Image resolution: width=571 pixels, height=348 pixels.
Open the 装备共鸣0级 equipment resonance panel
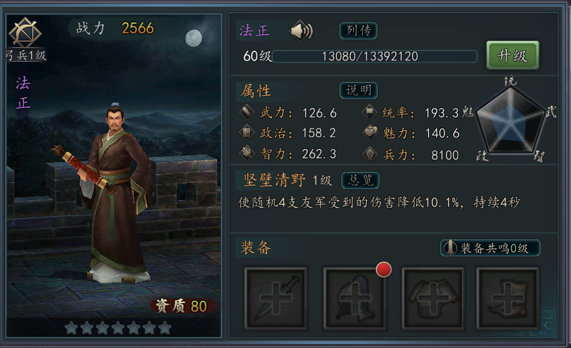[x=490, y=248]
